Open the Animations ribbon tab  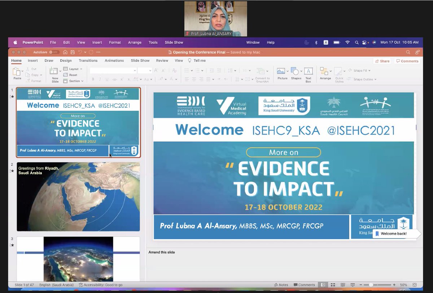[x=114, y=61]
